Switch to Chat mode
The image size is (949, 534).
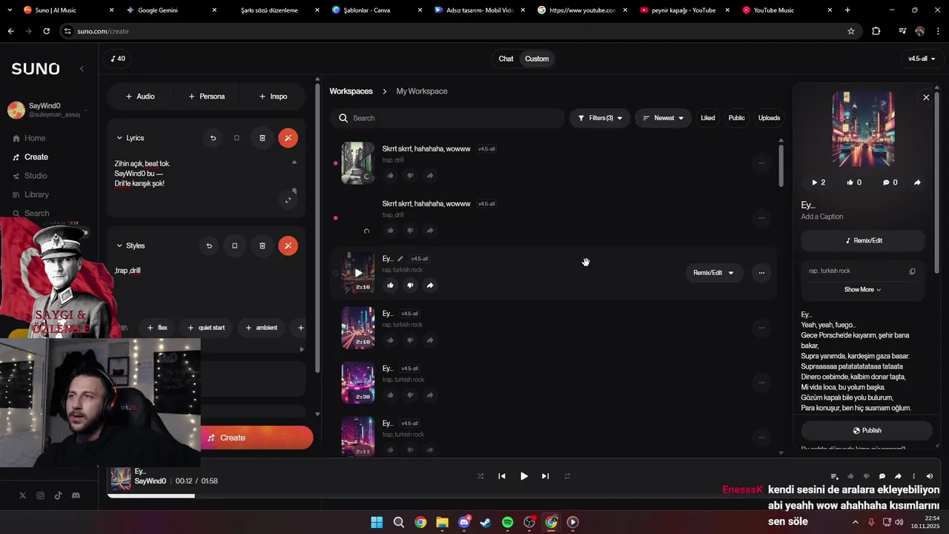tap(506, 59)
